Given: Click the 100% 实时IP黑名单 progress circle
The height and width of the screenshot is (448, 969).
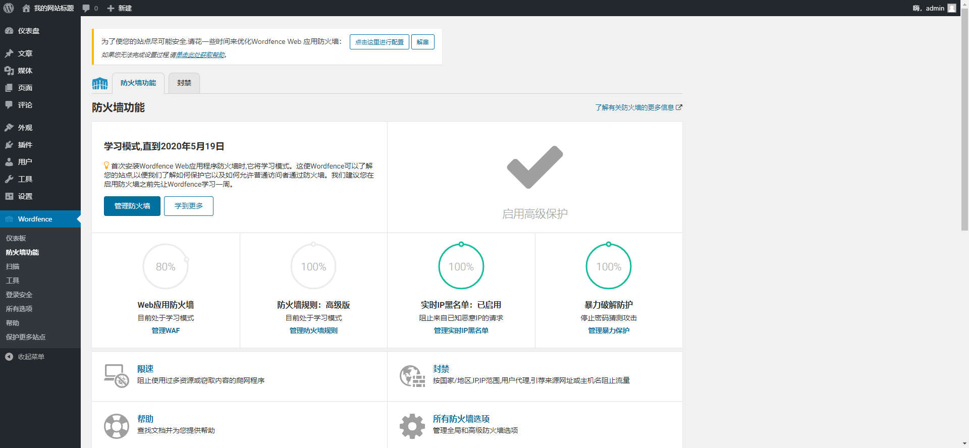Looking at the screenshot, I should coord(461,266).
